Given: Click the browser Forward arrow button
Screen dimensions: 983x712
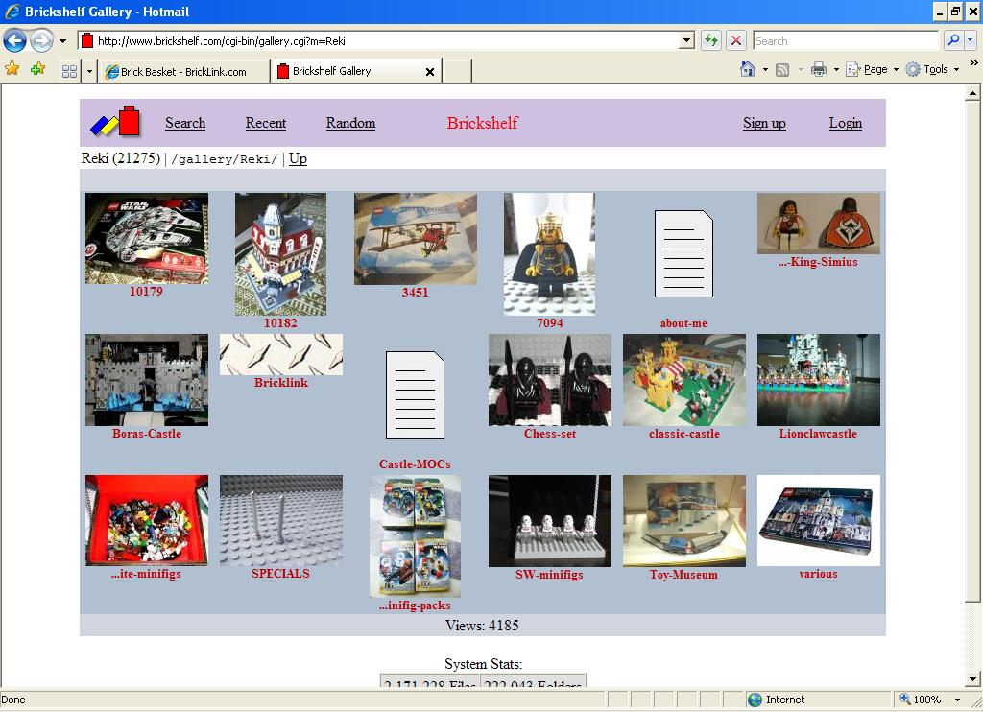Looking at the screenshot, I should (x=41, y=40).
